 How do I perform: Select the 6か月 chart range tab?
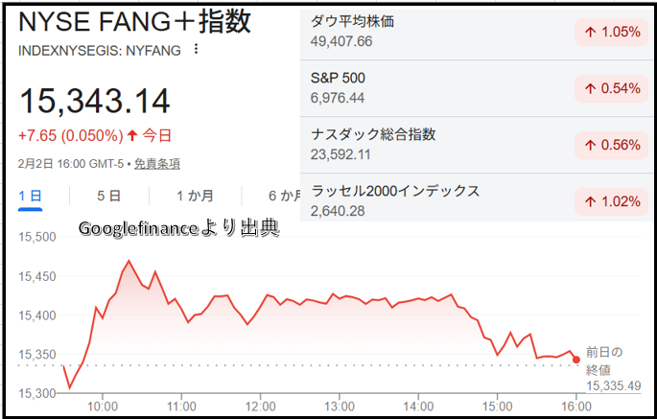pos(284,196)
